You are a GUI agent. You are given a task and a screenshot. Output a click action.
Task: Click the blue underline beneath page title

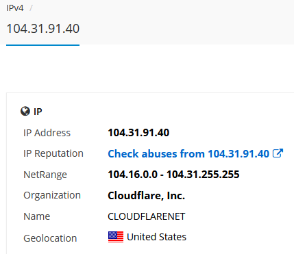coord(43,45)
